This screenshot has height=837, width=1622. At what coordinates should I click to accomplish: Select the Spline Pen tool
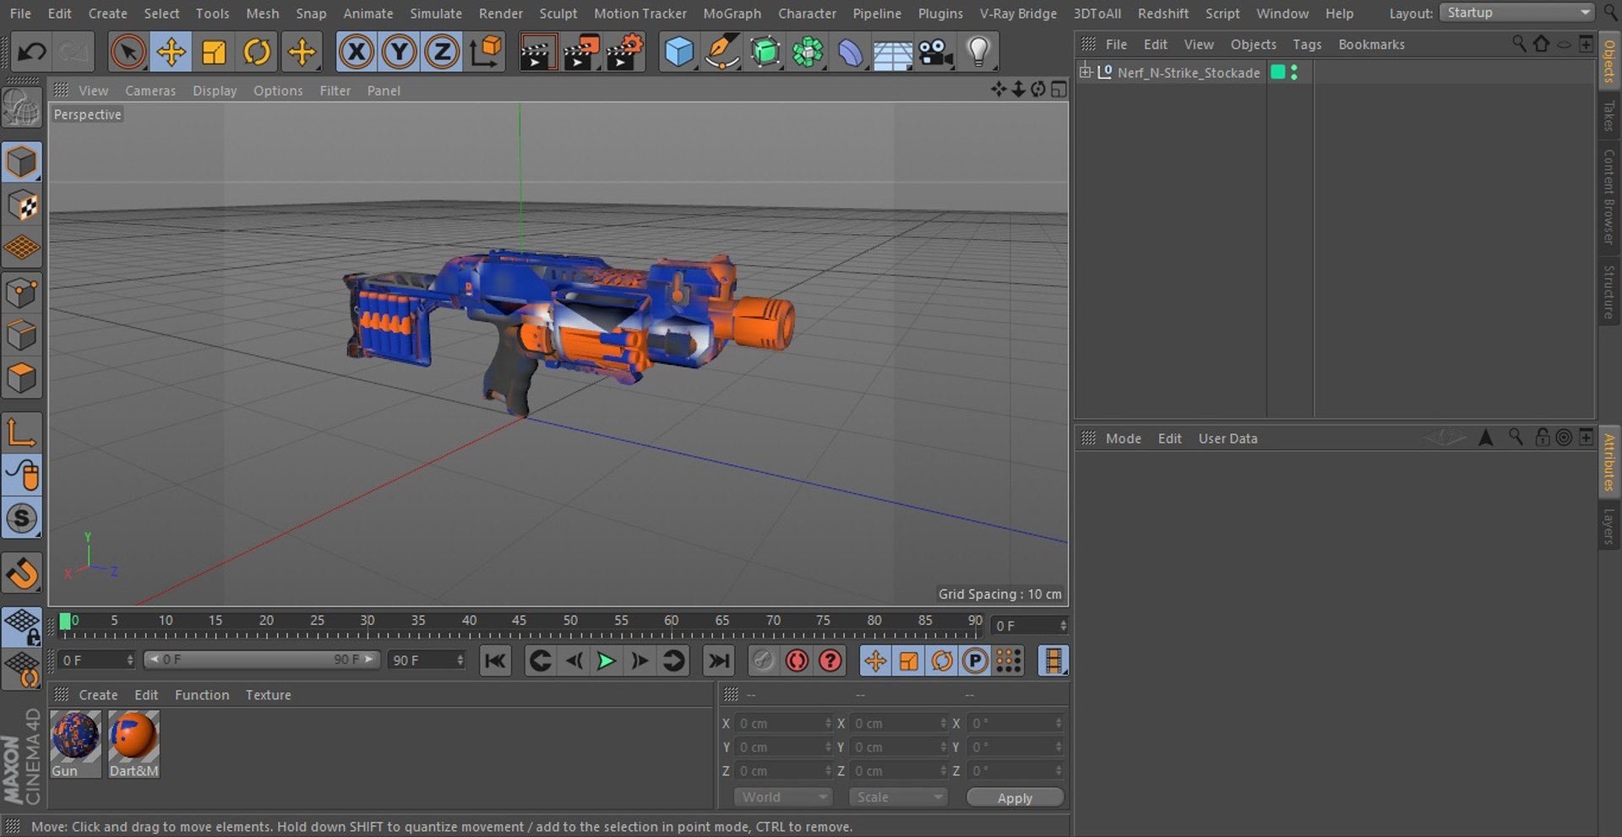click(x=721, y=52)
